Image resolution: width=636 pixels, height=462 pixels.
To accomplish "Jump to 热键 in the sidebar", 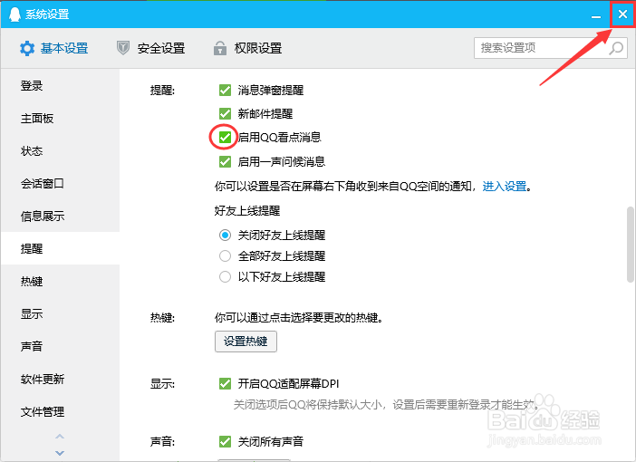I will click(x=60, y=281).
